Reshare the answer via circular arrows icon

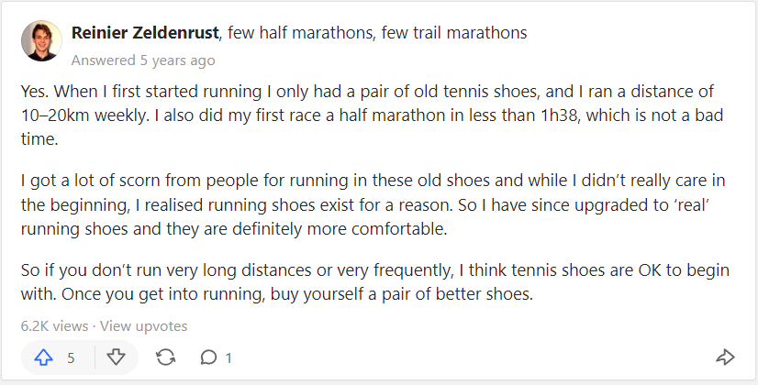166,357
